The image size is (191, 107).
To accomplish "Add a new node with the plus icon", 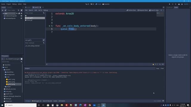I will tap(2, 10).
